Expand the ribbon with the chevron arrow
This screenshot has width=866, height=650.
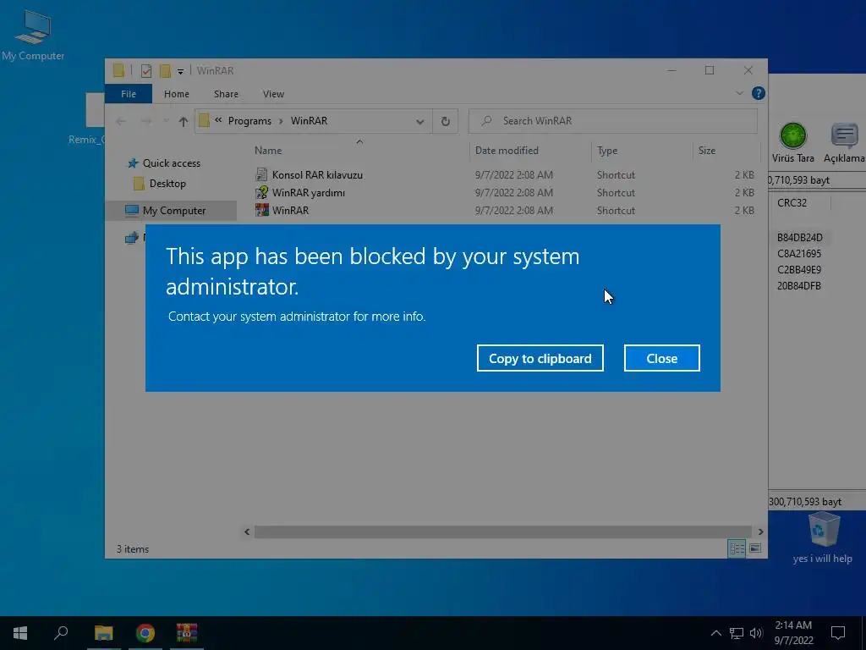[739, 93]
